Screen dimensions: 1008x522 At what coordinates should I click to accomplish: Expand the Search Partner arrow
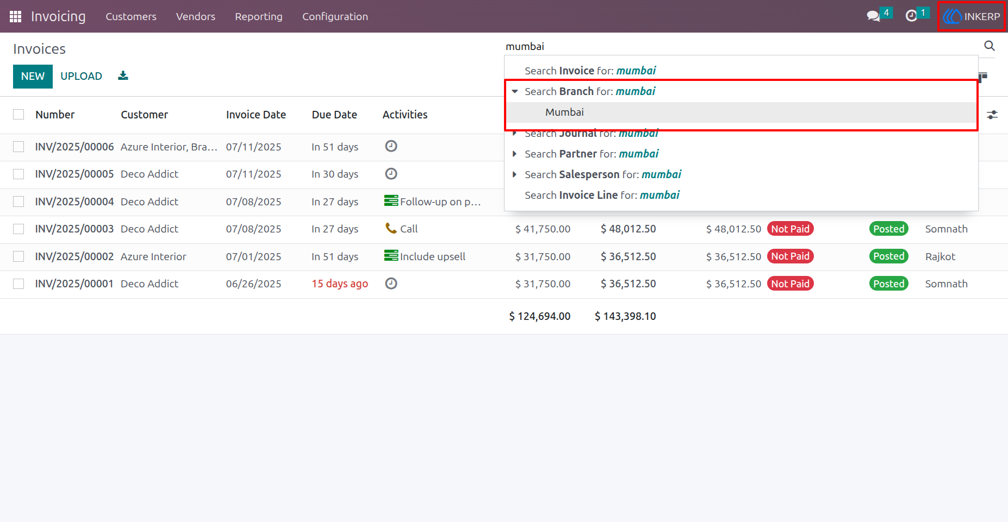[x=515, y=154]
